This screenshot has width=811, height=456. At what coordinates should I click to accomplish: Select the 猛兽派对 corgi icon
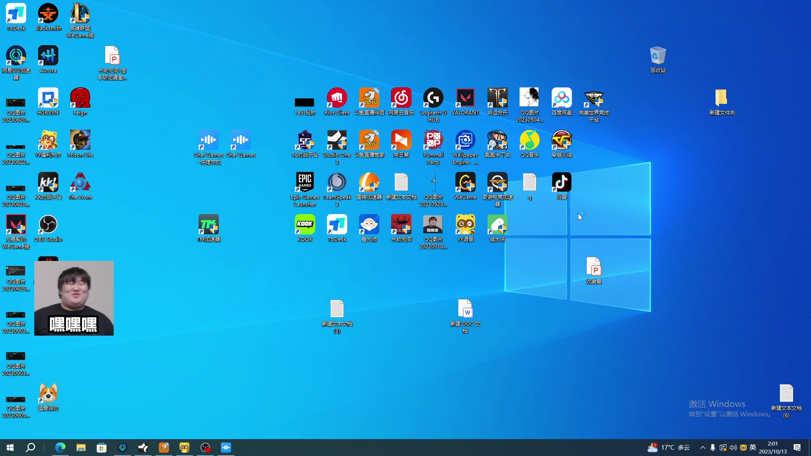tap(48, 397)
